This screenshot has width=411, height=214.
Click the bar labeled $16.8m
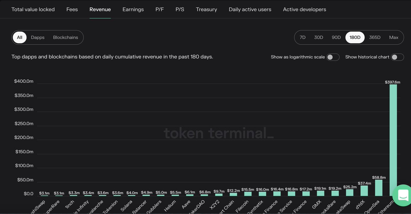pyautogui.click(x=291, y=193)
